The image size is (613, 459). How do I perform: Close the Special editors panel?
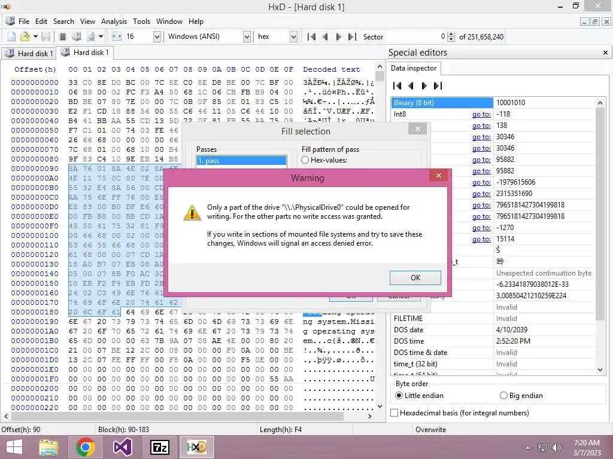coord(605,53)
